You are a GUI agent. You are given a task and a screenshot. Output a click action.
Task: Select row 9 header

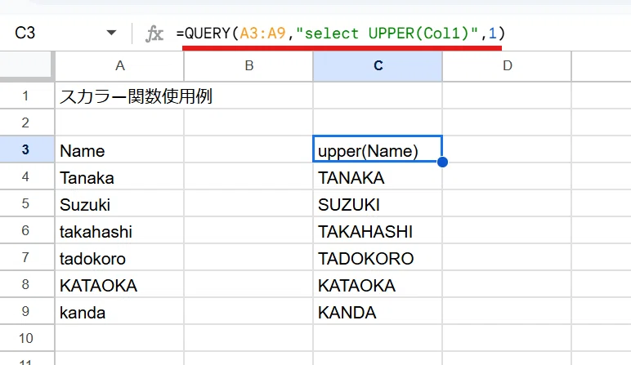click(26, 311)
